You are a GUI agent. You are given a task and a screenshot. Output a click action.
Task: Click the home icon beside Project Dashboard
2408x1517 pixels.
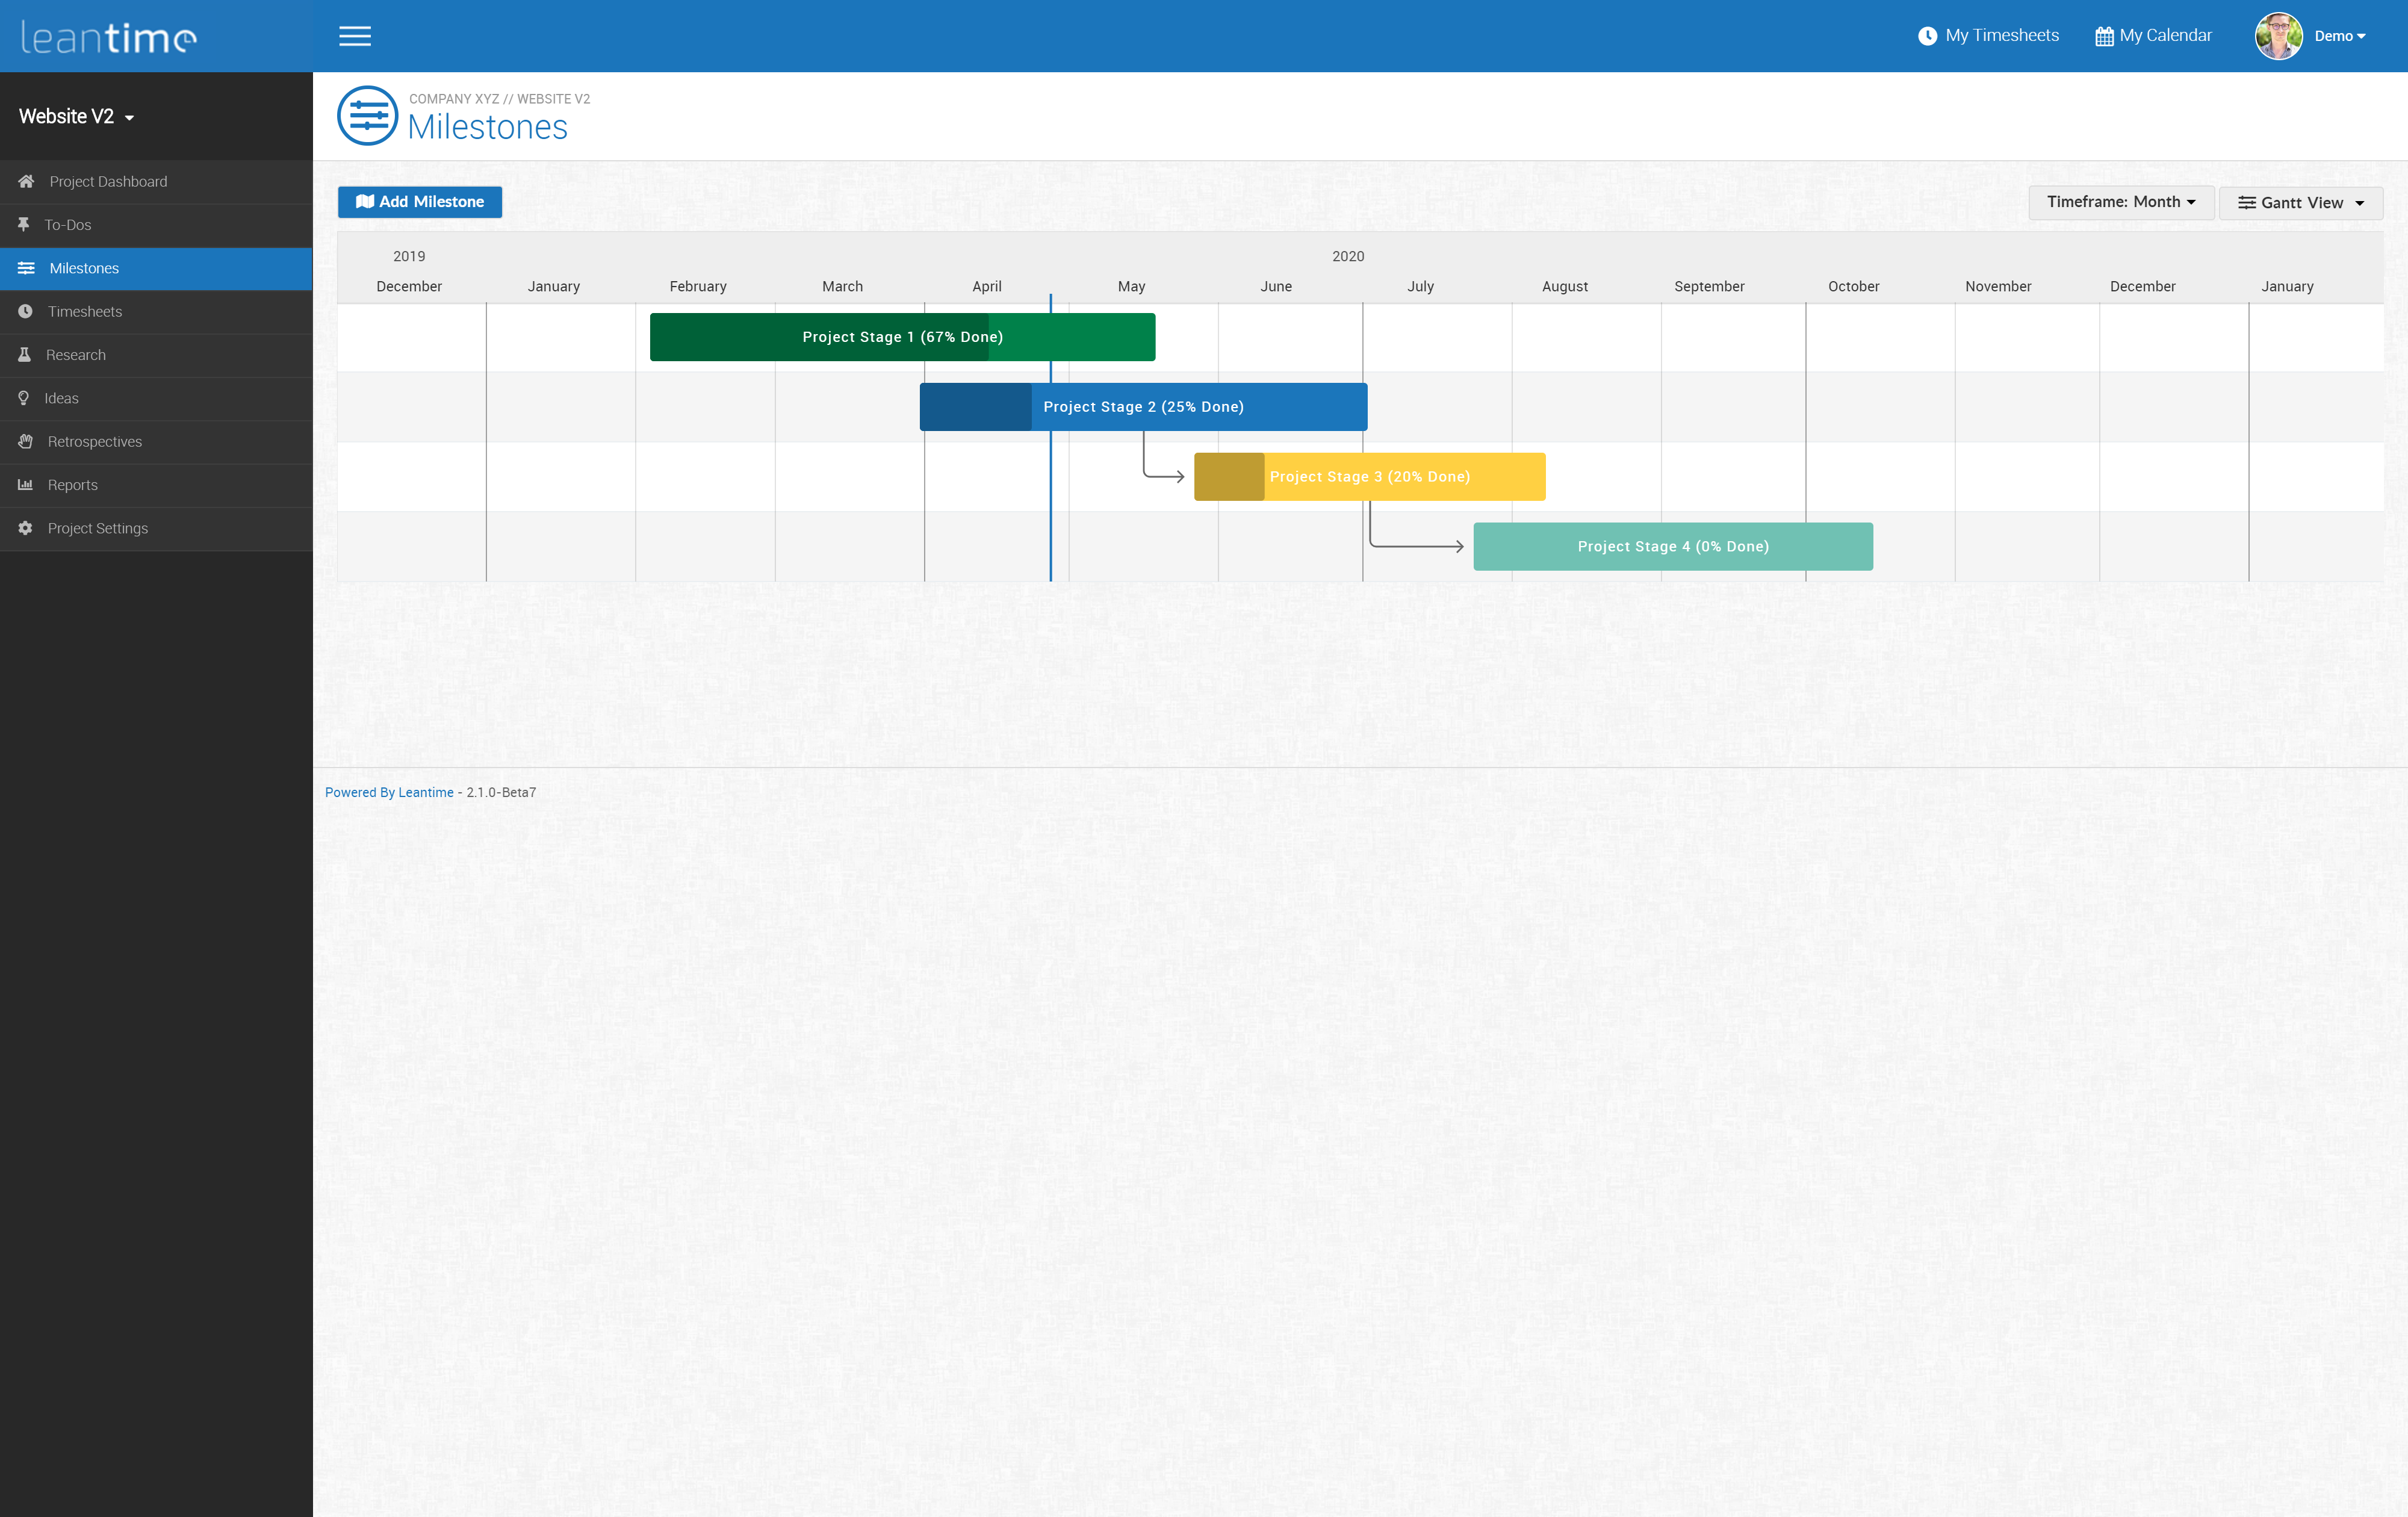[26, 181]
